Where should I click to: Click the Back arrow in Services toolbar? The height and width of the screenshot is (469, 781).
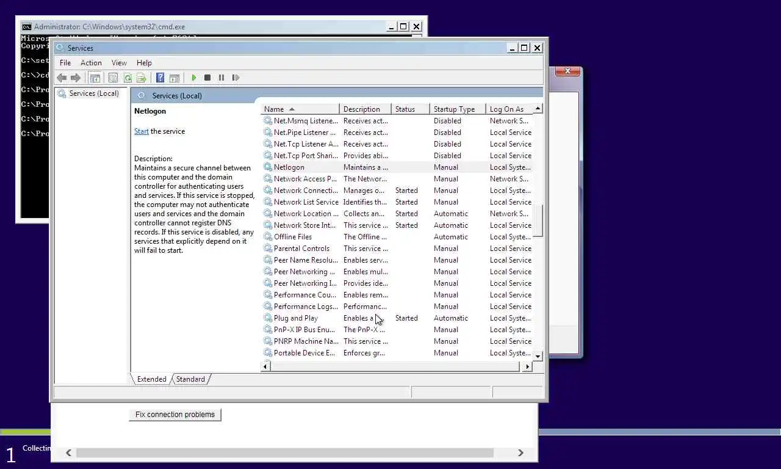(62, 78)
